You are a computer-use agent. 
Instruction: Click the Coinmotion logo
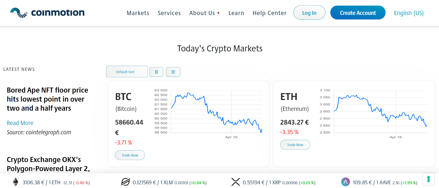point(47,13)
